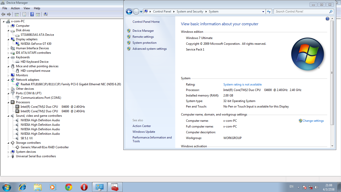The image size is (341, 192).
Task: Click the Generic Marvell 61xx RAID Controller icon
Action: (17, 147)
